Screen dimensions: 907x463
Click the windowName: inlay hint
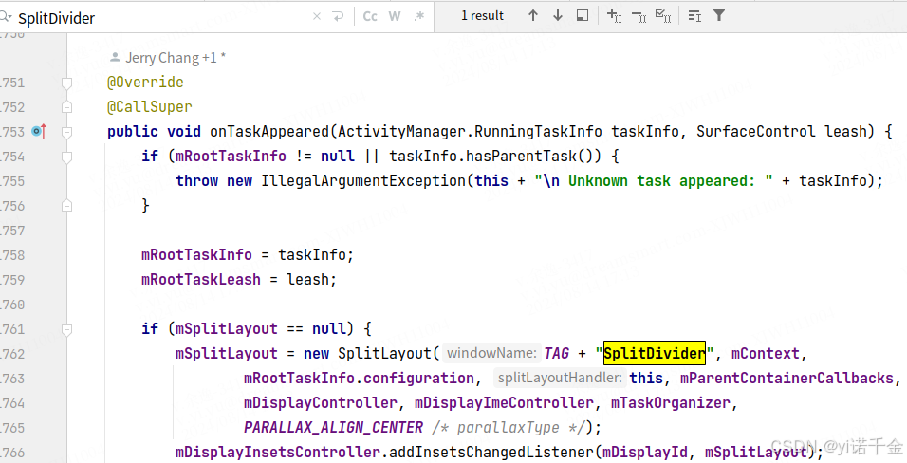click(491, 353)
